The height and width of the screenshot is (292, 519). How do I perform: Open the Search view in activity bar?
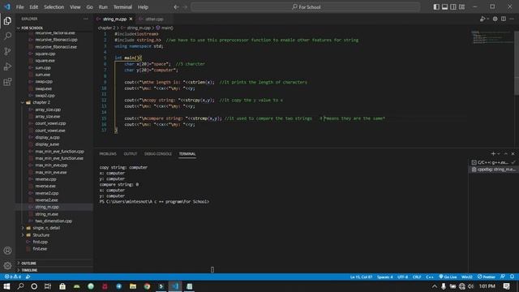pyautogui.click(x=7, y=36)
